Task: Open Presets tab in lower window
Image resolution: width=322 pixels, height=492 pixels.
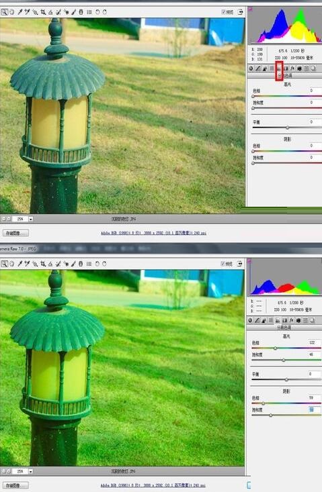Action: click(305, 320)
